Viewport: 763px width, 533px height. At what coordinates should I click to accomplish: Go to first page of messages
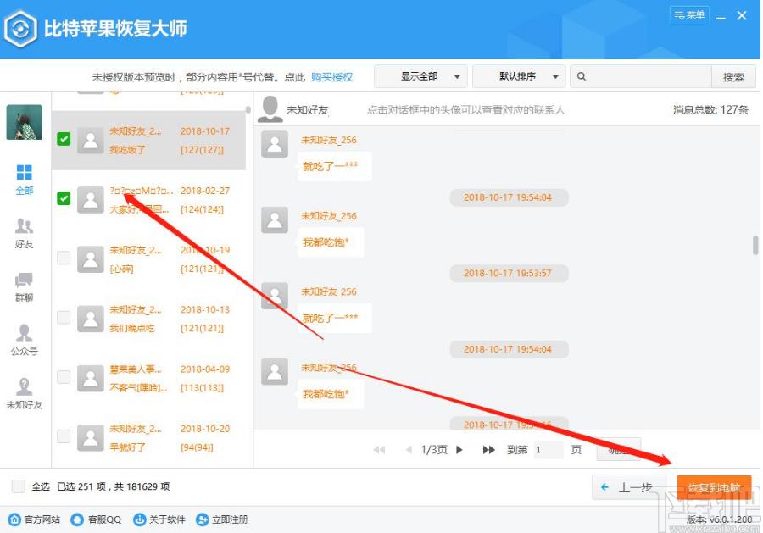click(x=379, y=450)
